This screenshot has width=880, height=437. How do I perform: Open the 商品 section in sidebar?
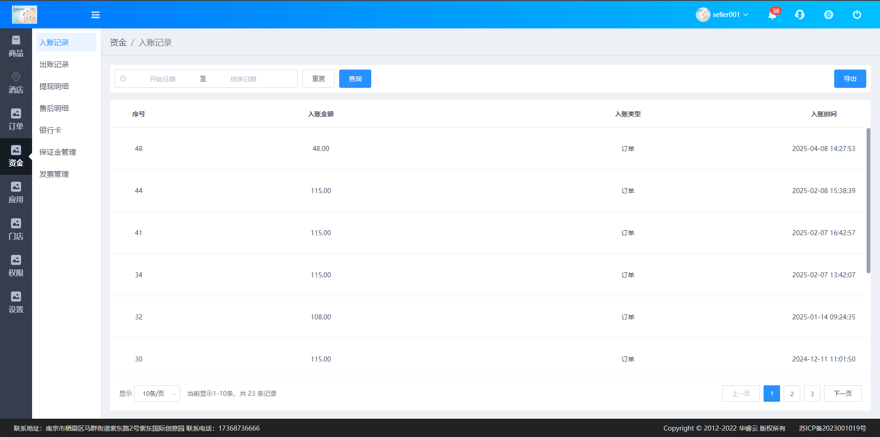[16, 47]
